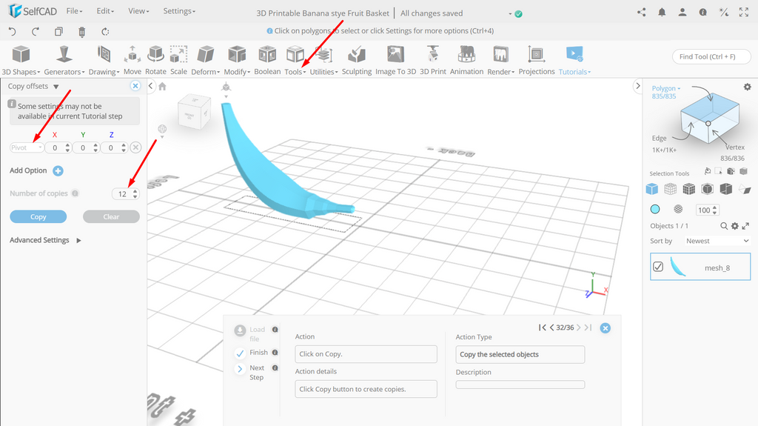Click the info icon in top bar

coord(703,13)
